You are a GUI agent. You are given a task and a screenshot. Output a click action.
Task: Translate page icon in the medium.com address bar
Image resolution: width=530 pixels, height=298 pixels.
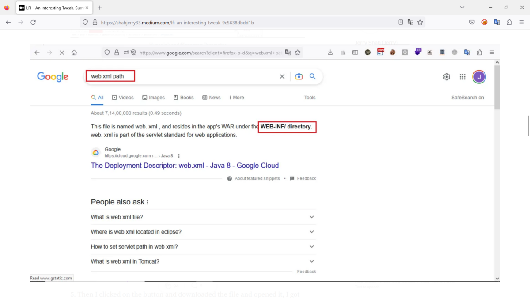coord(410,22)
